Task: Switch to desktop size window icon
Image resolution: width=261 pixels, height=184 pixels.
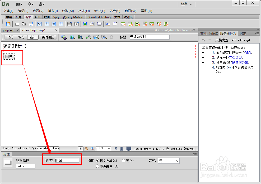Action: coord(129,149)
